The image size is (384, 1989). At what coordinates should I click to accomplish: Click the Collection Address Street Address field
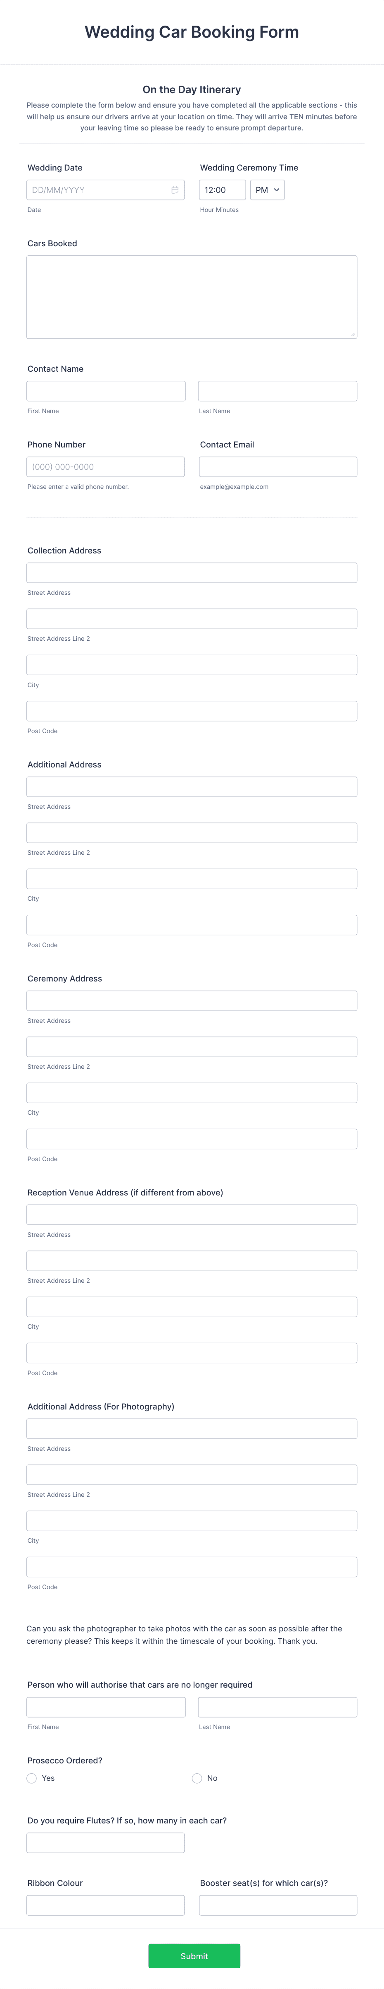(x=191, y=572)
